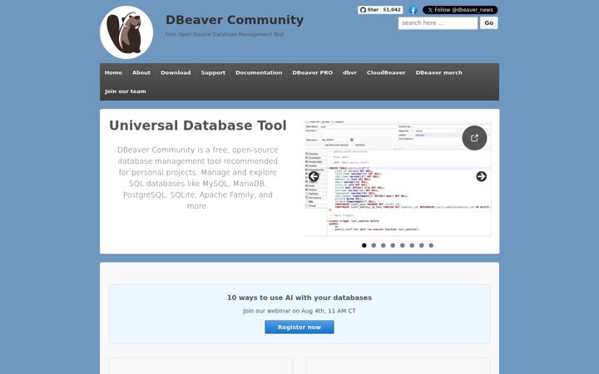Select the fourth carousel dot

[x=393, y=245]
